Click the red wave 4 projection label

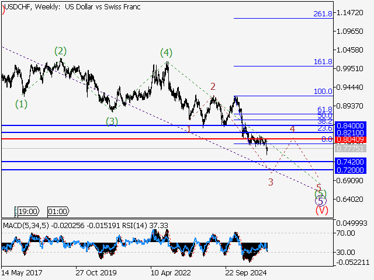pos(292,128)
